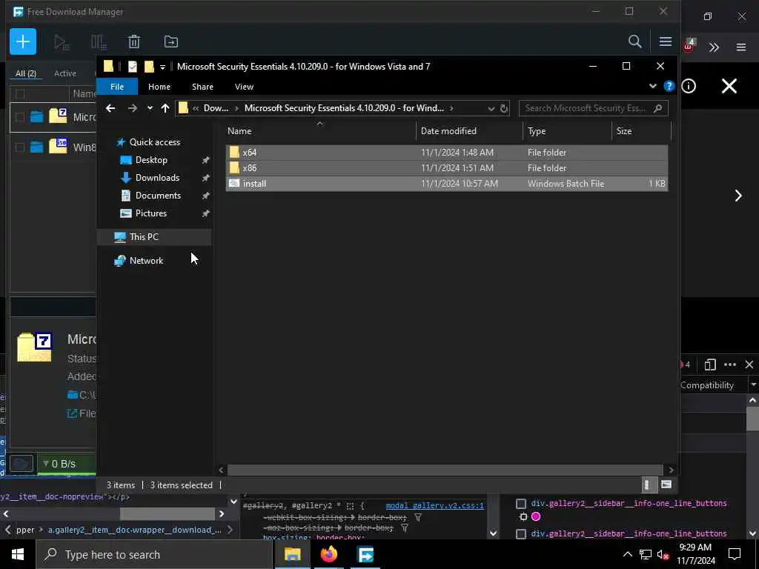The width and height of the screenshot is (759, 569).
Task: Click the trash delete icon in Free Download Manager
Action: point(134,42)
